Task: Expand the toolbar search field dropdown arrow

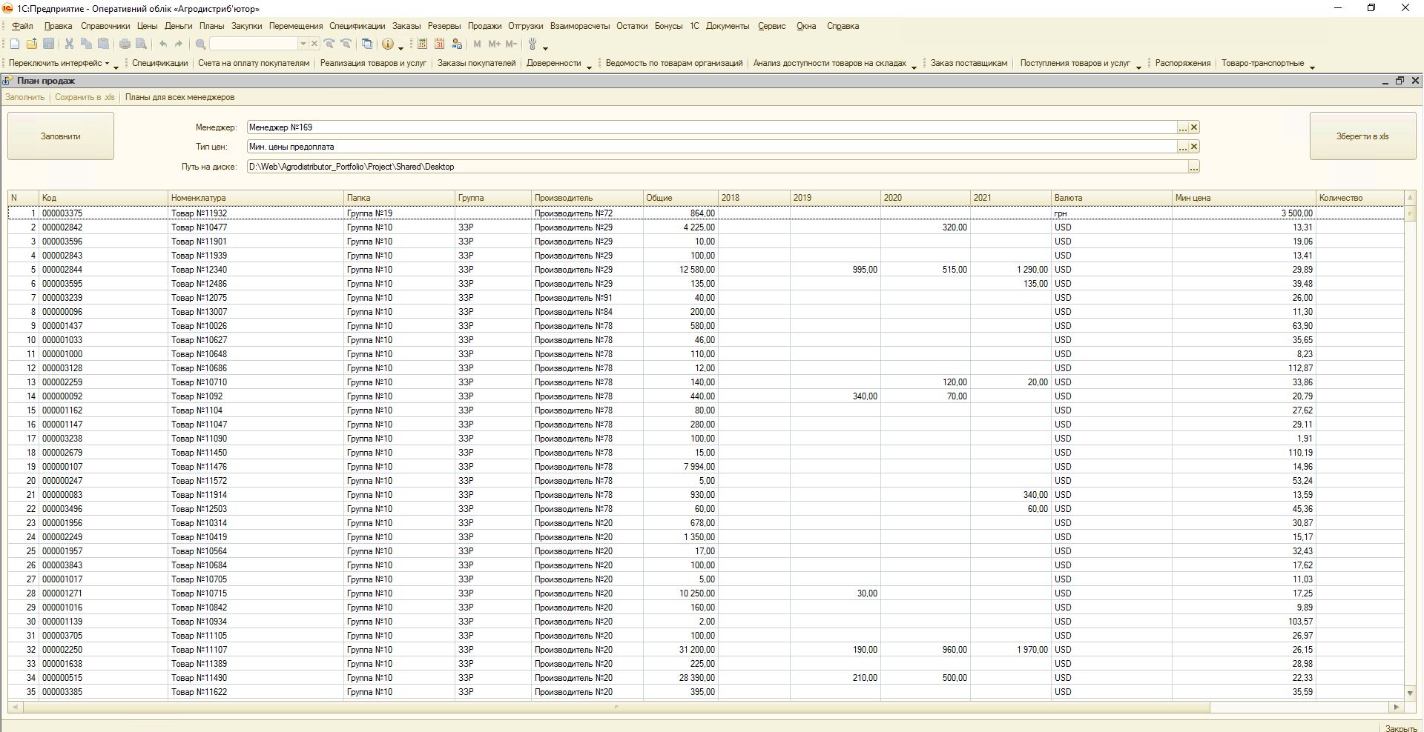Action: tap(303, 44)
